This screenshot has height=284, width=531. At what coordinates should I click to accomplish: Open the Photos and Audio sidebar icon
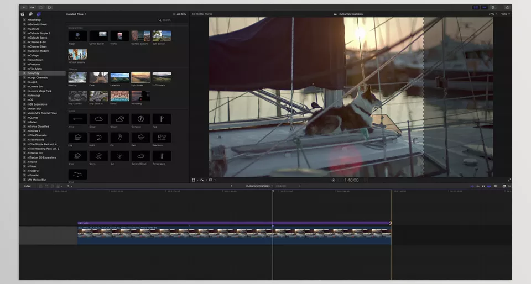(x=30, y=14)
